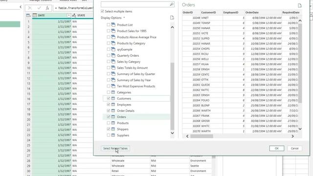Select Products Above Average Price item
This screenshot has width=313, height=176.
pos(136,37)
